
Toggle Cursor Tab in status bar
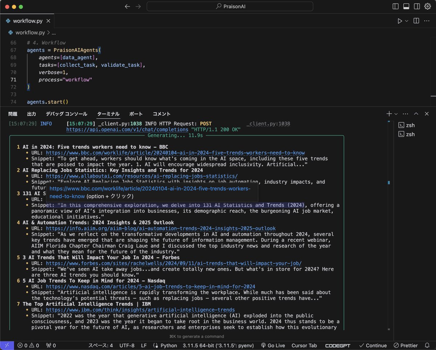(x=304, y=346)
